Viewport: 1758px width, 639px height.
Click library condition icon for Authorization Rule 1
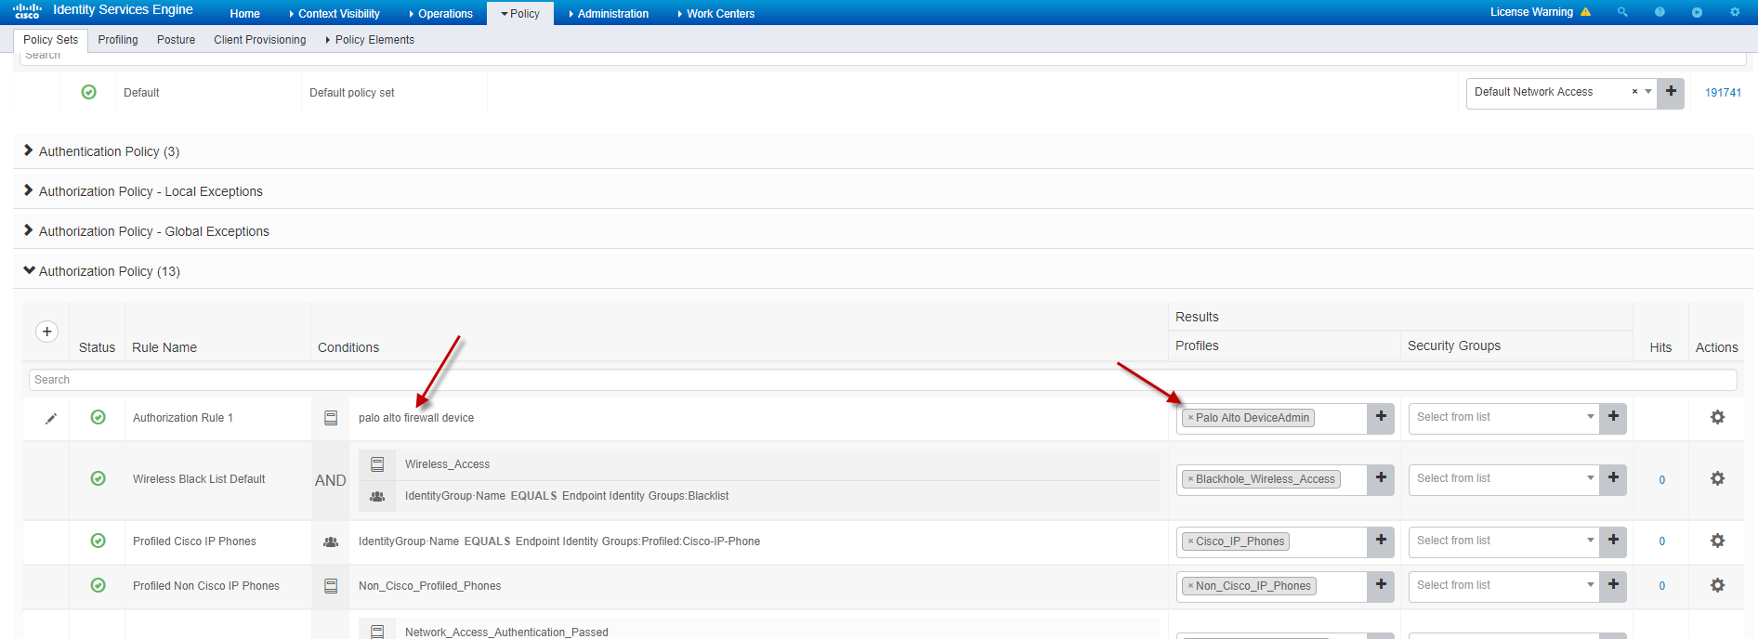click(x=331, y=418)
